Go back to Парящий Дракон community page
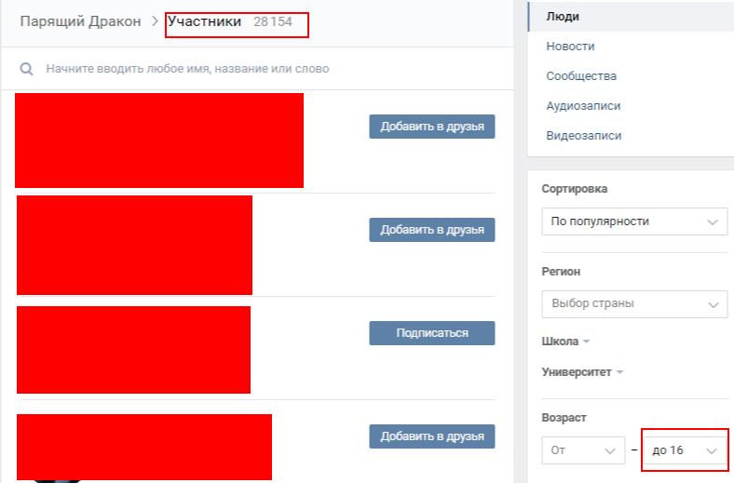734x483 pixels. click(80, 20)
